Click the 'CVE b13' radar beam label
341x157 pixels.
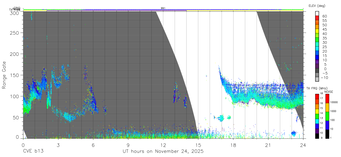click(34, 151)
